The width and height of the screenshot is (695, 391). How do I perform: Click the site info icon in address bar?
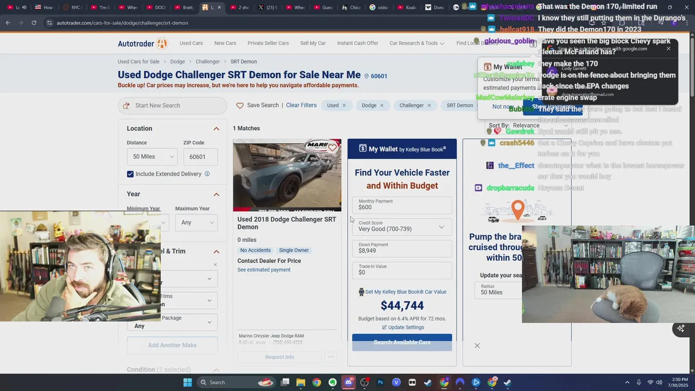coord(49,23)
